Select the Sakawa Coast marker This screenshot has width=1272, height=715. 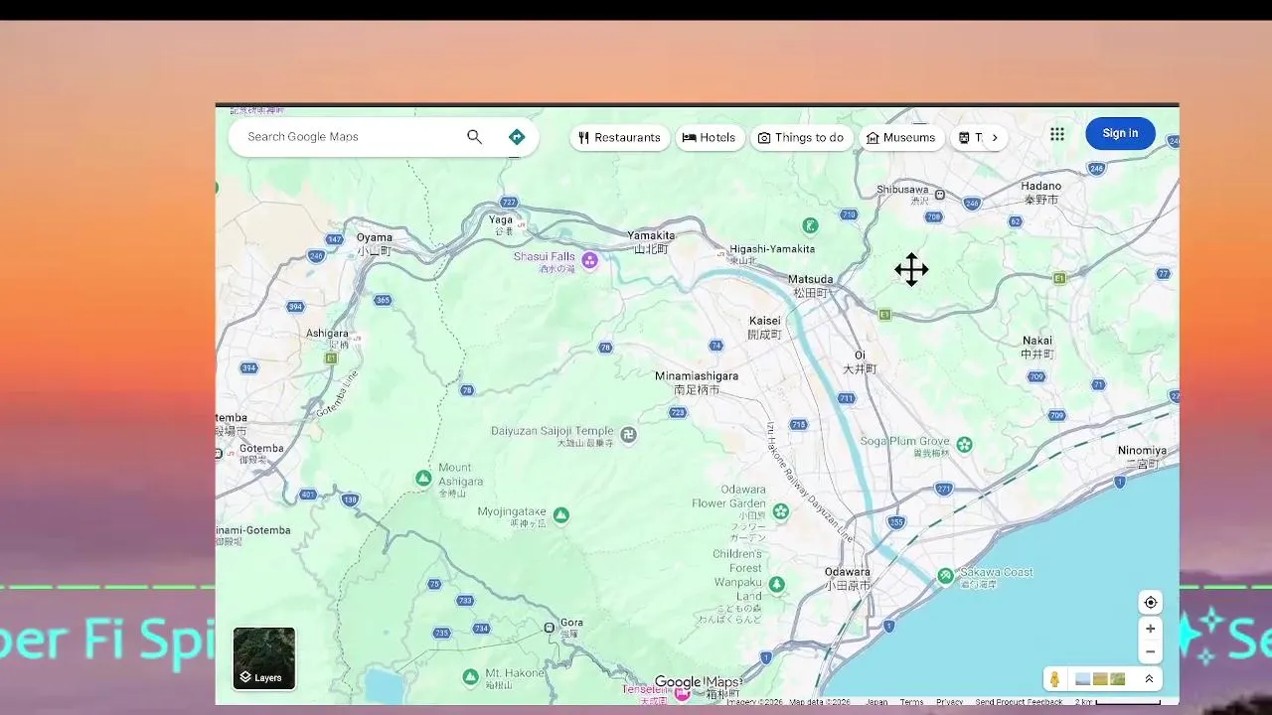click(945, 575)
